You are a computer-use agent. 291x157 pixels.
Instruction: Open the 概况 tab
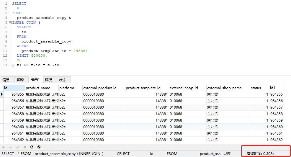coord(48,80)
